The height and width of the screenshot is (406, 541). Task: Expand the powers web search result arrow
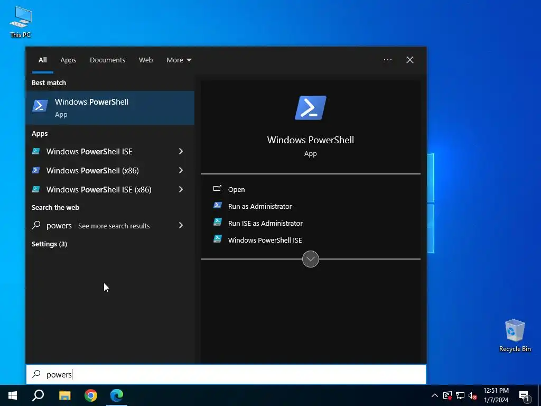[181, 225]
